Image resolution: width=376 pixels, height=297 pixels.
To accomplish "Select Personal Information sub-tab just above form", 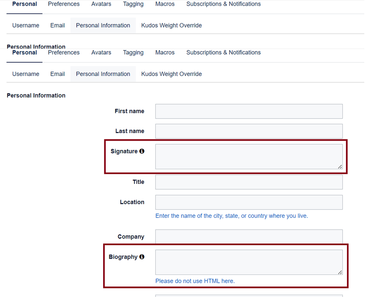I will tap(103, 74).
